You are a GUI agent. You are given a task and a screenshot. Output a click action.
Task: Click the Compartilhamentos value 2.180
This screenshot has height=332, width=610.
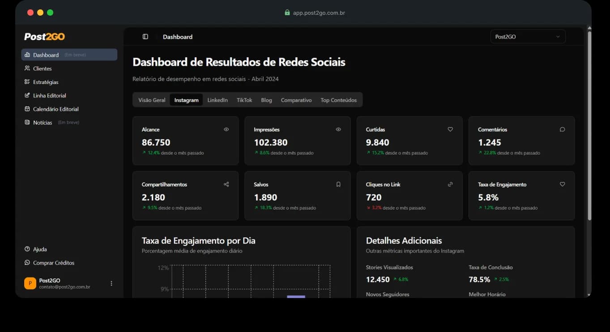pyautogui.click(x=154, y=198)
